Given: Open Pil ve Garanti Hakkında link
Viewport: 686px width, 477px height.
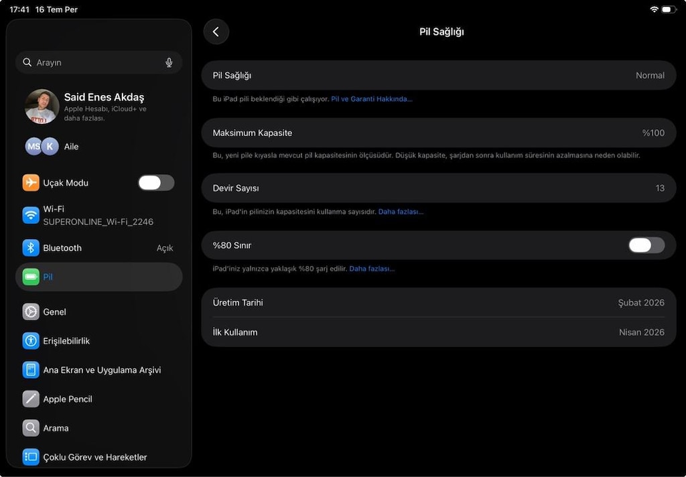Looking at the screenshot, I should point(371,99).
